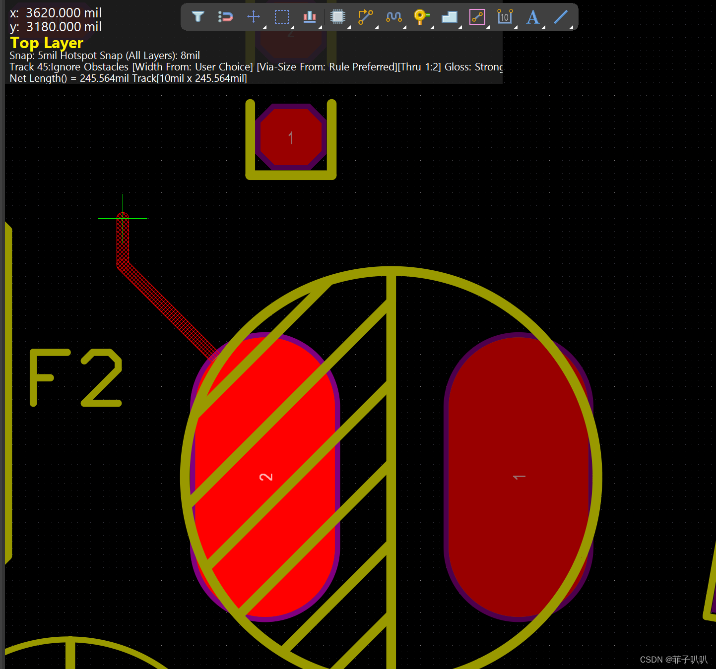Click the F2 designator text
This screenshot has width=716, height=669.
pos(75,378)
